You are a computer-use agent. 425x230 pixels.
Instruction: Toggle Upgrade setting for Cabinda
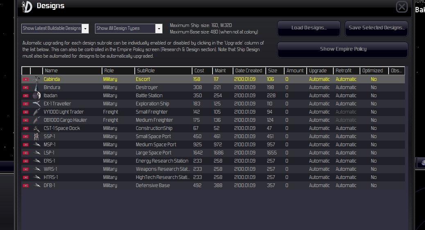click(x=319, y=79)
